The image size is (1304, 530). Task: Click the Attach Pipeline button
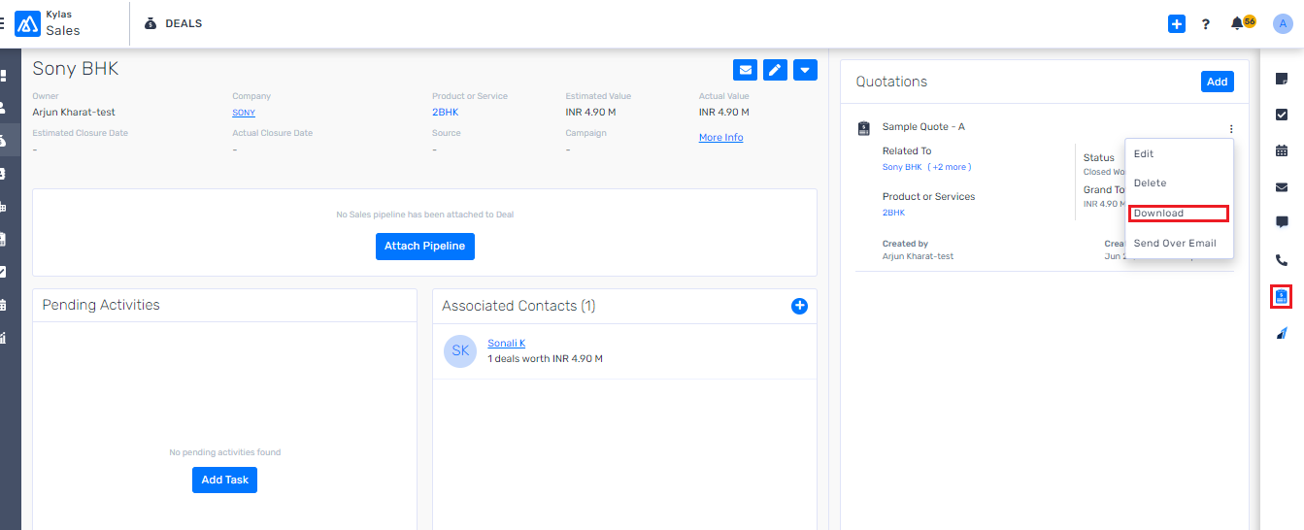point(425,247)
